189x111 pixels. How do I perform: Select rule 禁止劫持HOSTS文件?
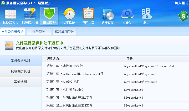click(64, 66)
